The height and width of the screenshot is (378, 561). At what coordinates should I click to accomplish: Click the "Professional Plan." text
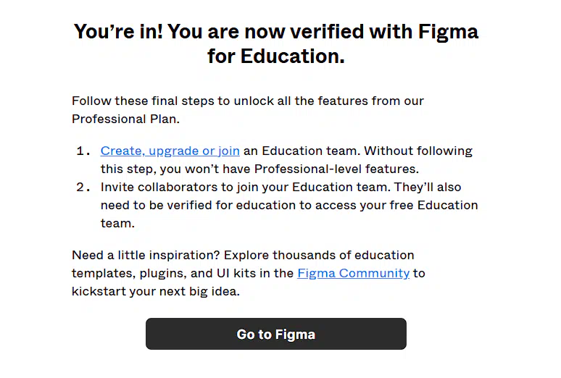(x=125, y=119)
